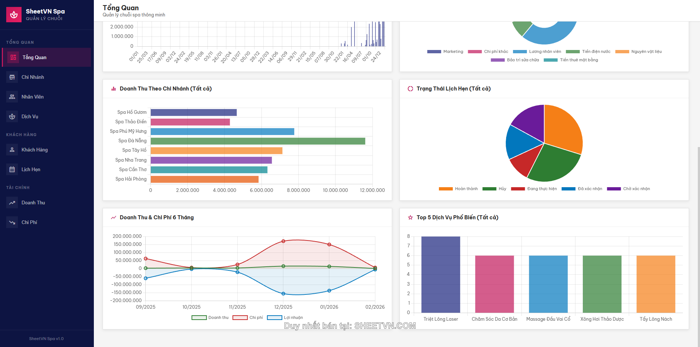This screenshot has height=347, width=700.
Task: Click the Marketing legend color swatch
Action: tap(434, 51)
